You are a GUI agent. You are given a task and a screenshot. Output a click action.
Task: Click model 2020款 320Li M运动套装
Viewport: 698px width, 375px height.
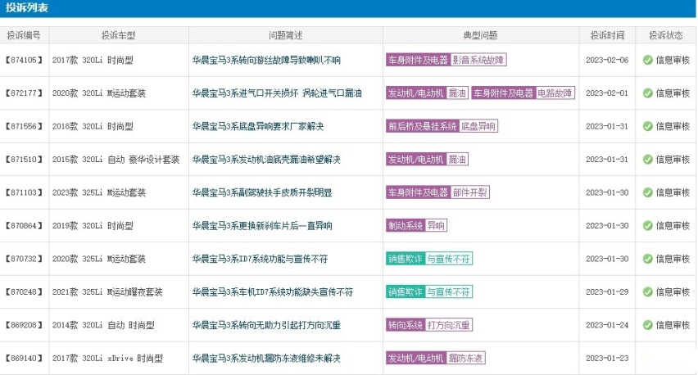point(99,93)
